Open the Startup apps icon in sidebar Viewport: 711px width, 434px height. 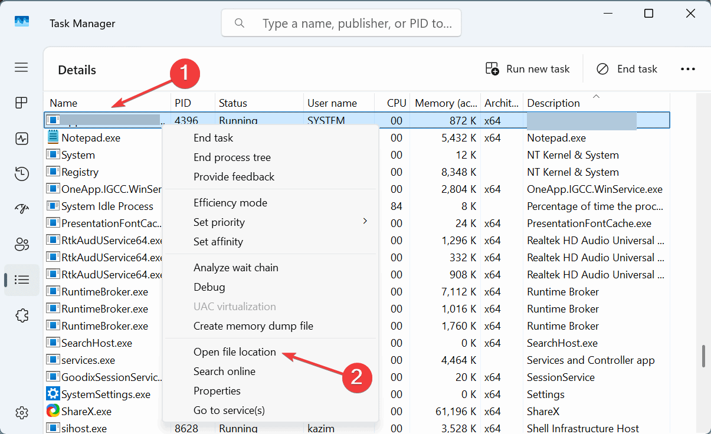tap(22, 209)
